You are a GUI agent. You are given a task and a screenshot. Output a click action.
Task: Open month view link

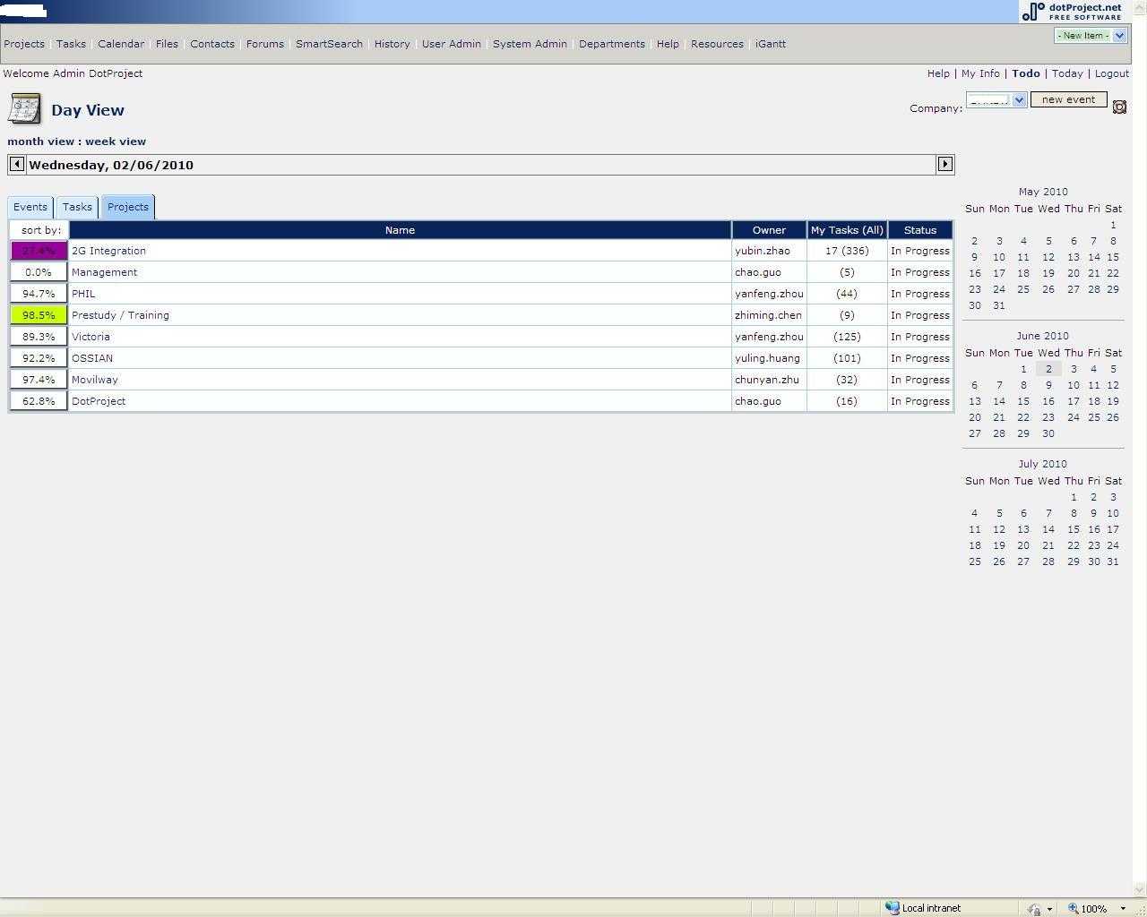41,141
